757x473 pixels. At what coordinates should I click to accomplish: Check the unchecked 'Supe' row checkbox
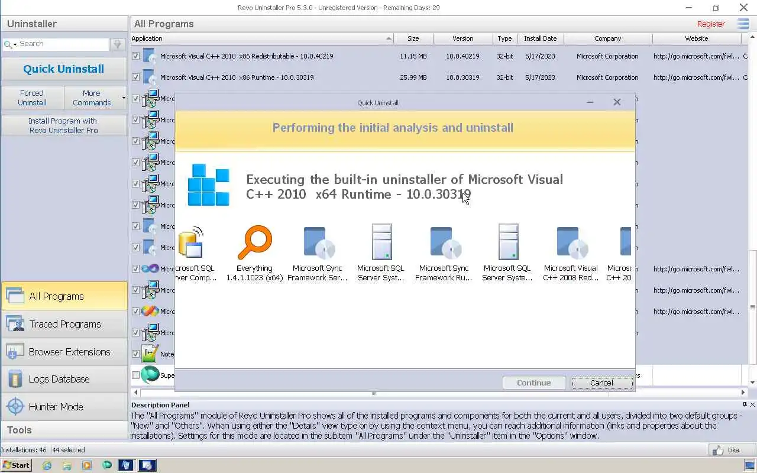coord(136,375)
